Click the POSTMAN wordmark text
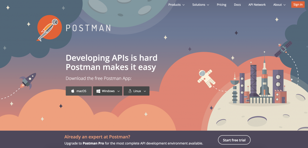The height and width of the screenshot is (148, 308). click(88, 28)
